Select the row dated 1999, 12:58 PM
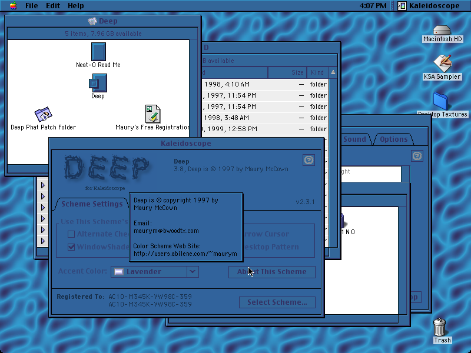This screenshot has width=471, height=353. (265, 129)
